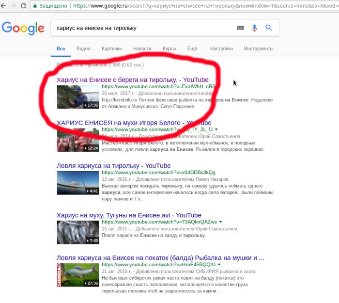Image resolution: width=339 pixels, height=303 pixels.
Task: Open the Инструменты search tools
Action: click(259, 48)
